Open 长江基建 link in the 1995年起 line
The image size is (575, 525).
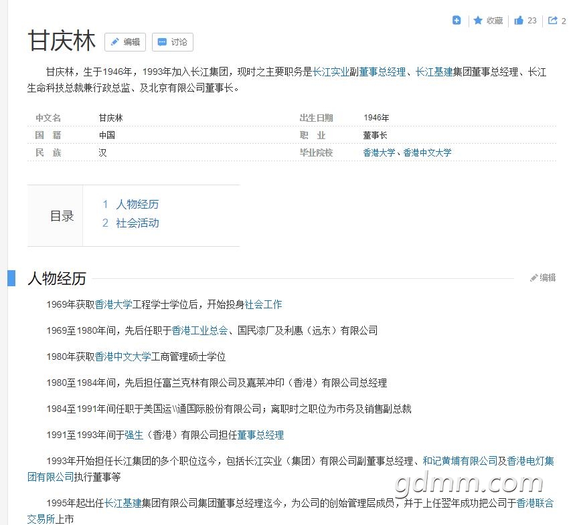click(x=123, y=503)
